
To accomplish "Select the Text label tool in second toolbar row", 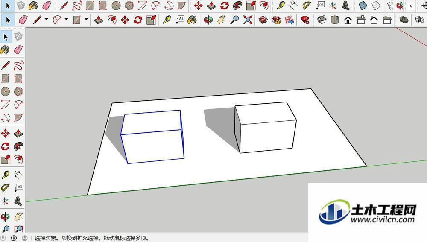I will (180, 20).
